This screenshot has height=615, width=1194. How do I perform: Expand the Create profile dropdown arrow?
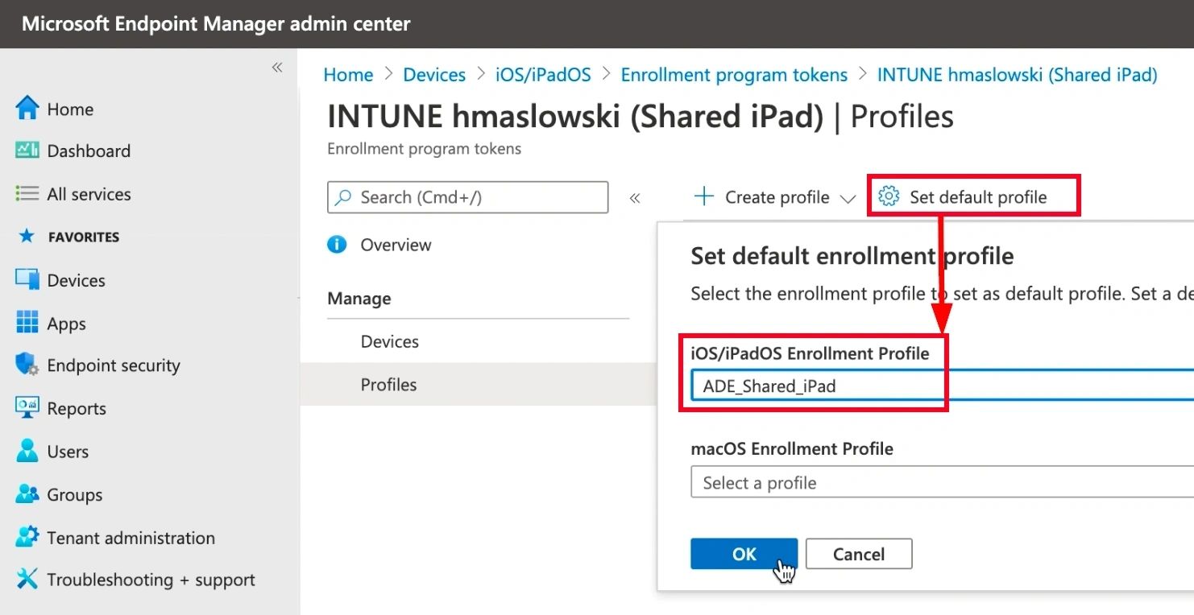[848, 199]
